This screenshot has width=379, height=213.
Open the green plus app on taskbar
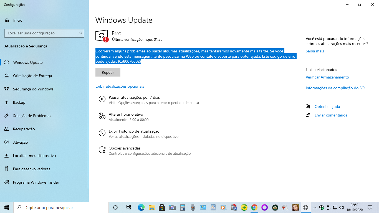[x=244, y=207]
